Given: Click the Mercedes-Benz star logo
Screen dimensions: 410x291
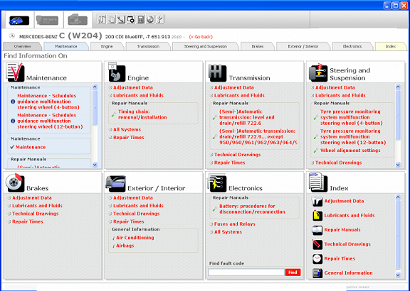Looking at the screenshot, I should pyautogui.click(x=12, y=36).
